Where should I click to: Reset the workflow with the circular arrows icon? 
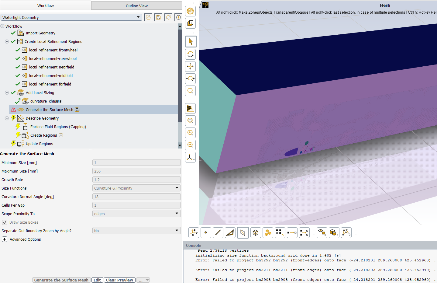168,17
